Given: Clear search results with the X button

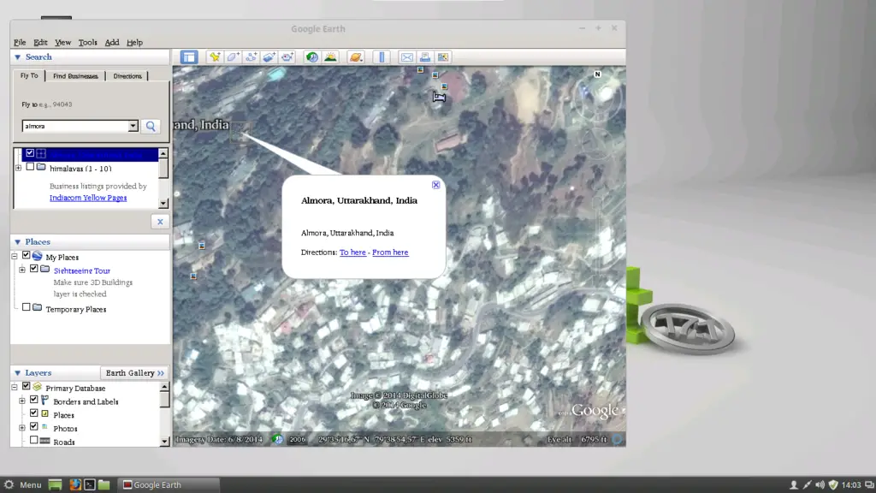Looking at the screenshot, I should 160,222.
